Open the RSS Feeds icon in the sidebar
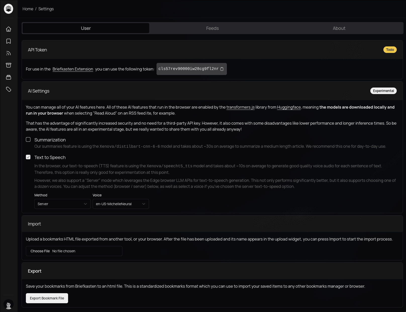 click(x=9, y=53)
